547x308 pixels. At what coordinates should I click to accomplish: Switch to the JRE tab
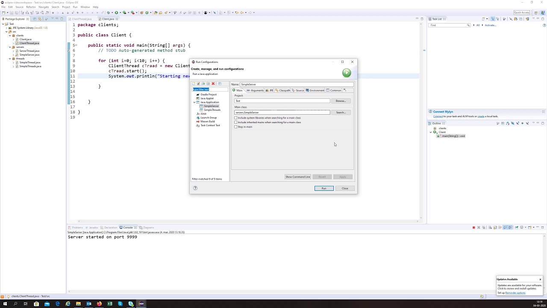[x=270, y=90]
